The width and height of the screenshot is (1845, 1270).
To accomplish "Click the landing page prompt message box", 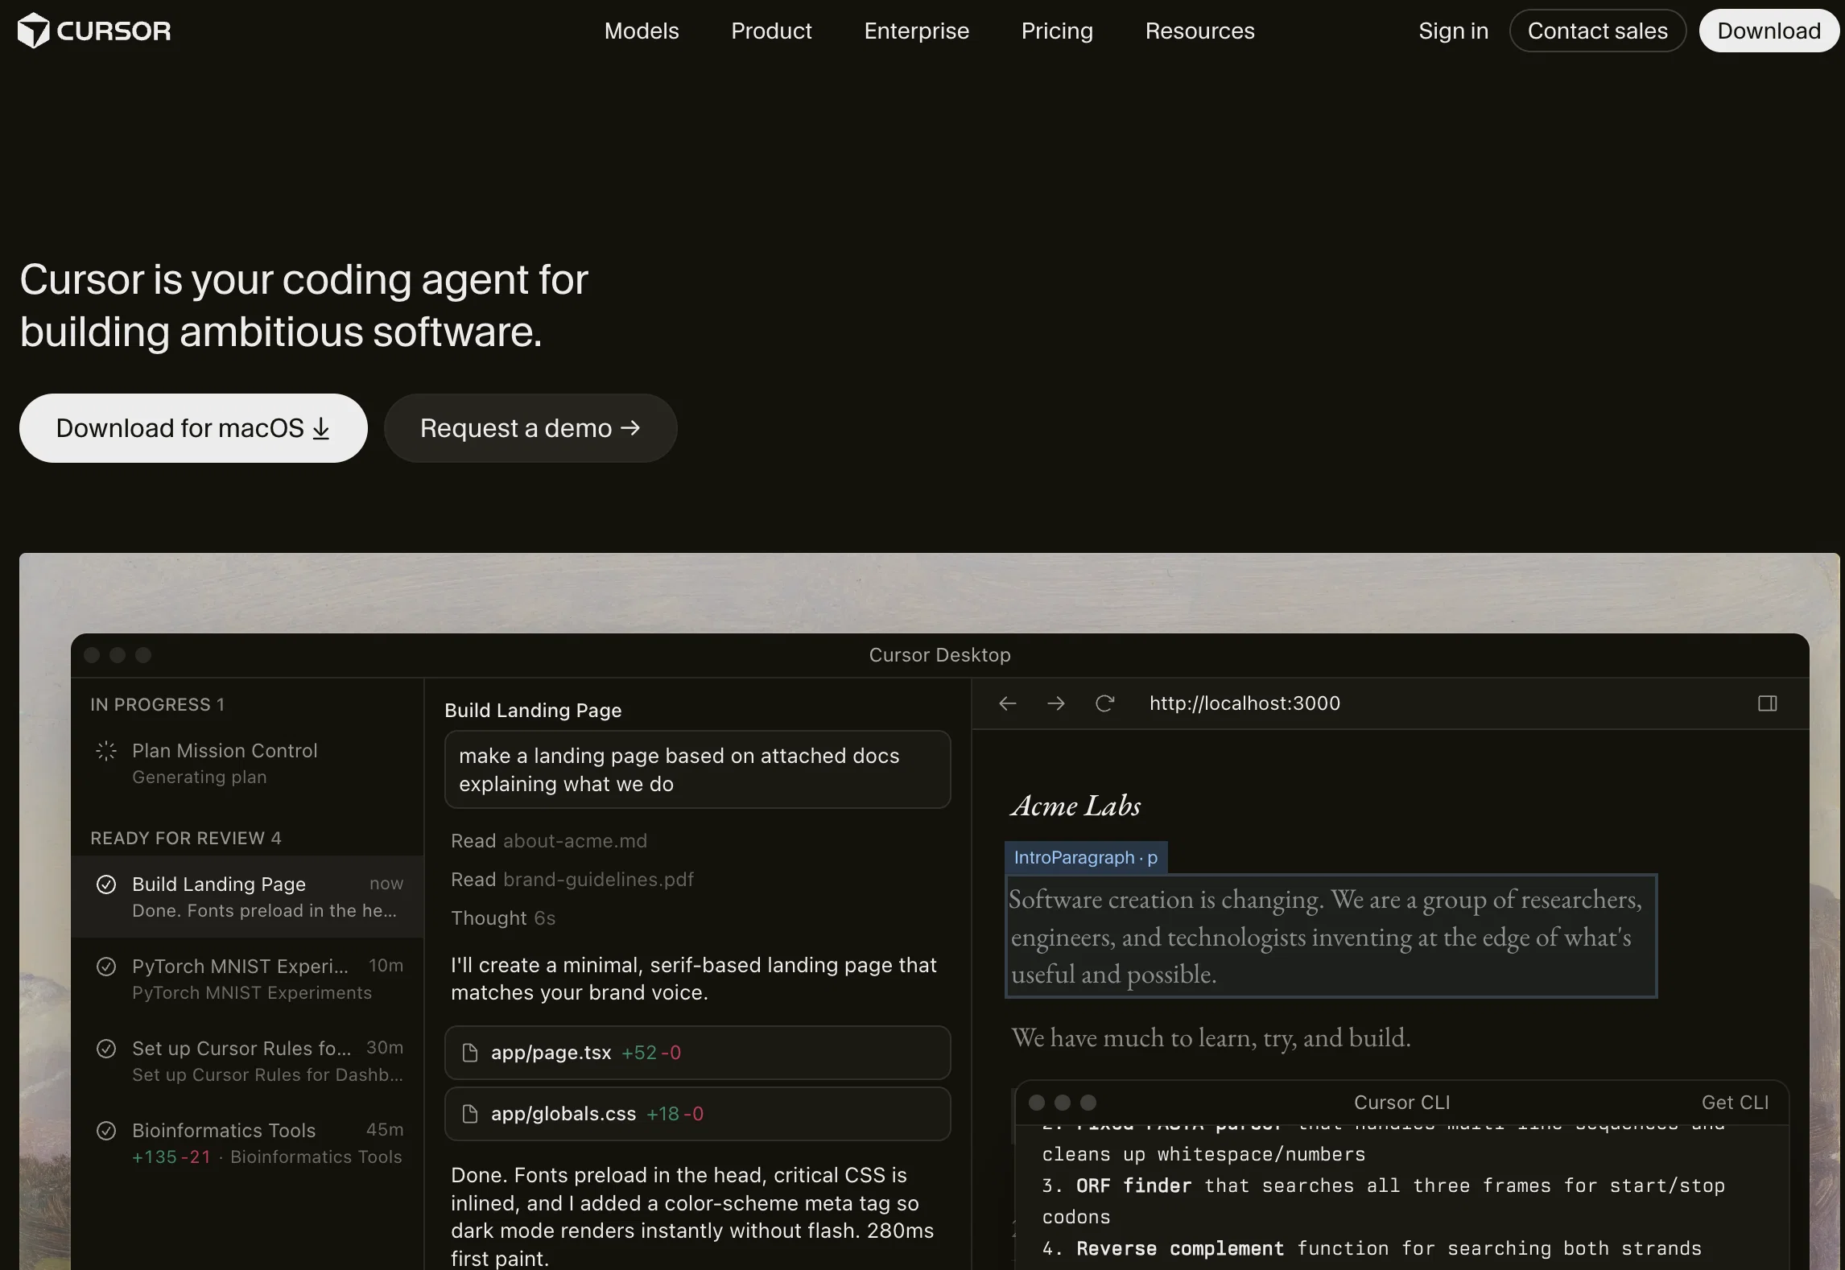I will 697,769.
